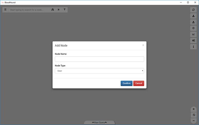Open the Node Type dropdown showing User
Viewport: 199px width, 125px height.
click(x=99, y=71)
